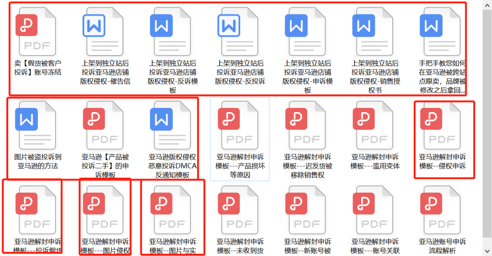Screen dimensions: 492x256
Task: Select the Word file ending with 版权侵权-反诉模板
Action: coord(173,50)
